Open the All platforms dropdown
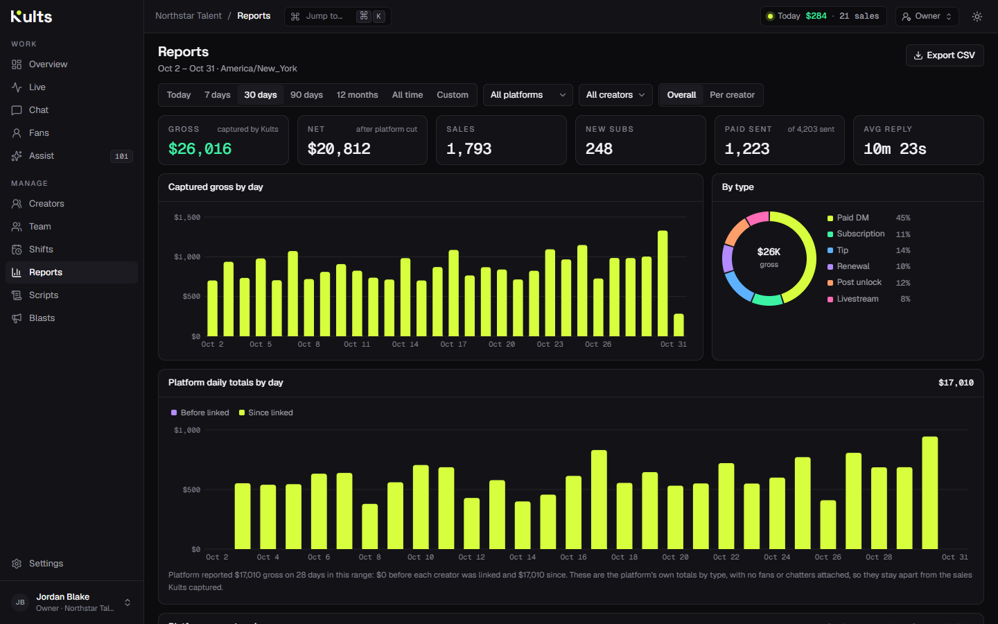The height and width of the screenshot is (624, 998). tap(528, 95)
